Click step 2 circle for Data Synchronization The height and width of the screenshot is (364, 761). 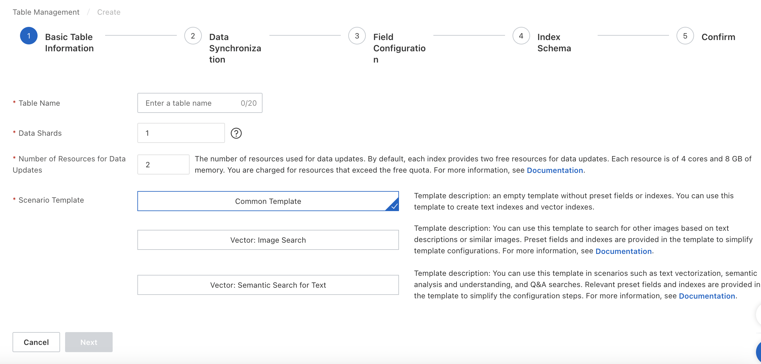tap(193, 36)
